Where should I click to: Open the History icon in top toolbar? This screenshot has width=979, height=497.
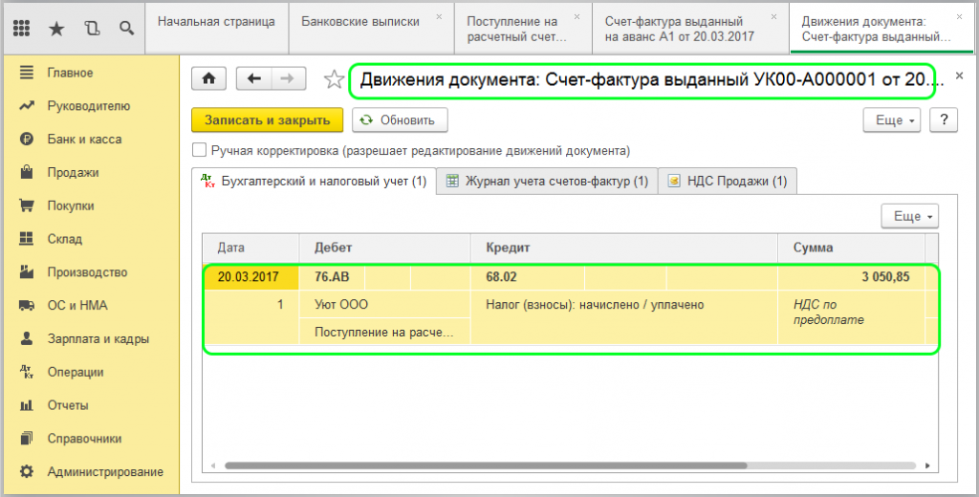92,29
